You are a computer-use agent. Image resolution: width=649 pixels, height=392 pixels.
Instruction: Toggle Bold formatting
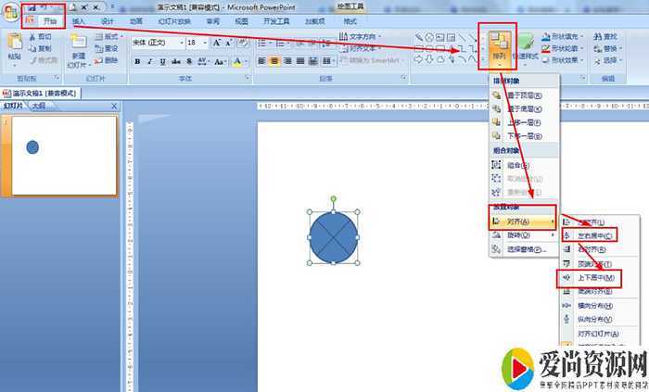(137, 61)
